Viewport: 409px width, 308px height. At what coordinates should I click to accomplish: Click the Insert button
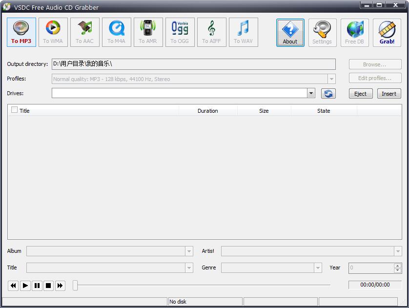389,94
